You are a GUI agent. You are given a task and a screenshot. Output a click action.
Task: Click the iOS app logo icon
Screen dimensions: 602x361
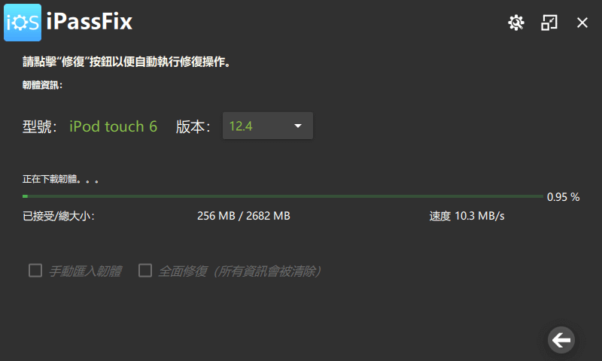click(23, 23)
